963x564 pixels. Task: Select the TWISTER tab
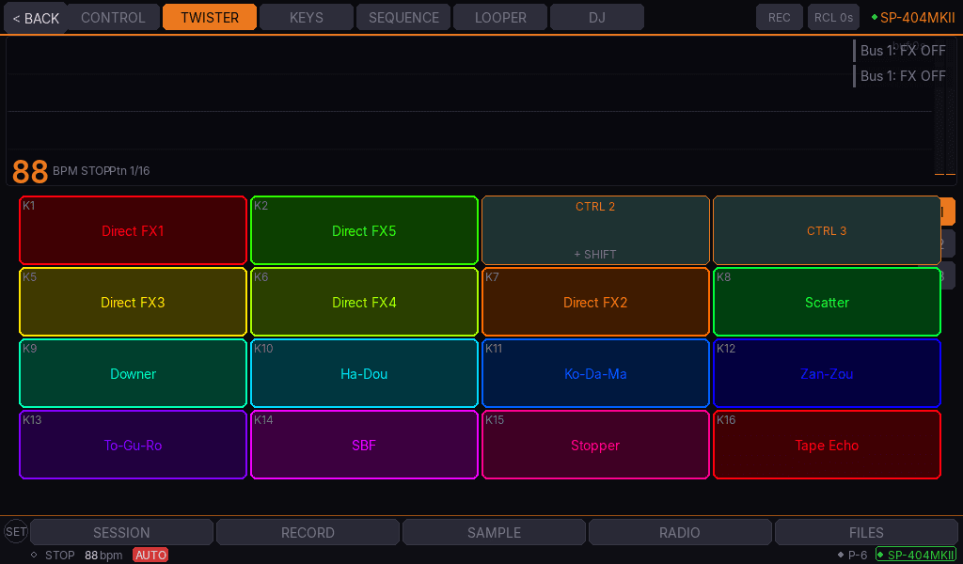pyautogui.click(x=210, y=17)
